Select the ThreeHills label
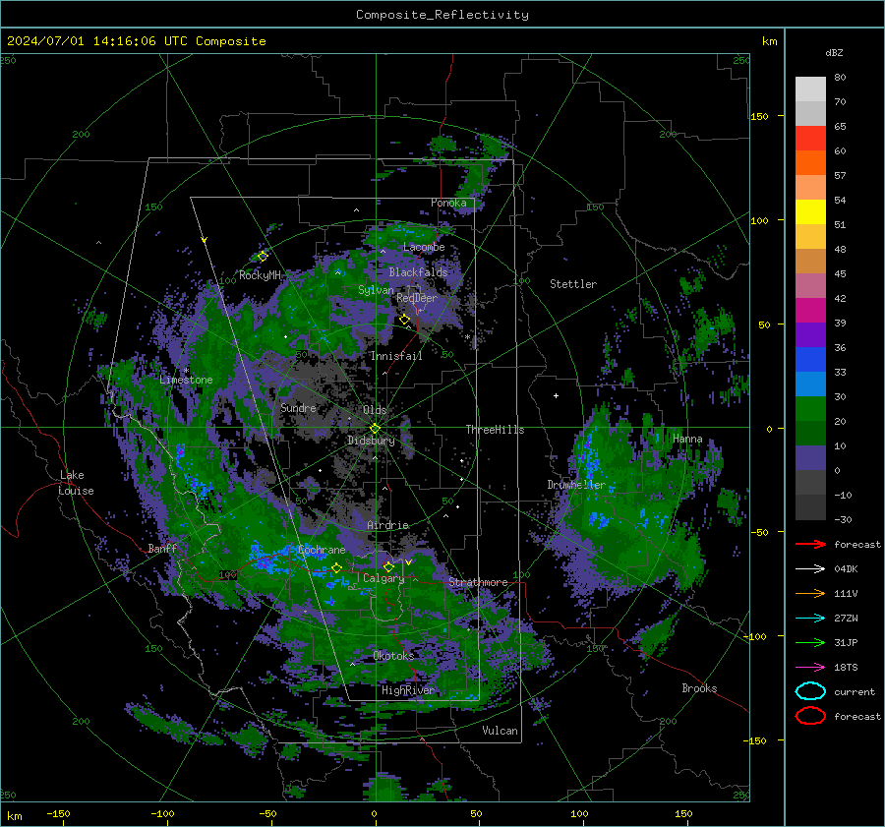 [x=495, y=430]
